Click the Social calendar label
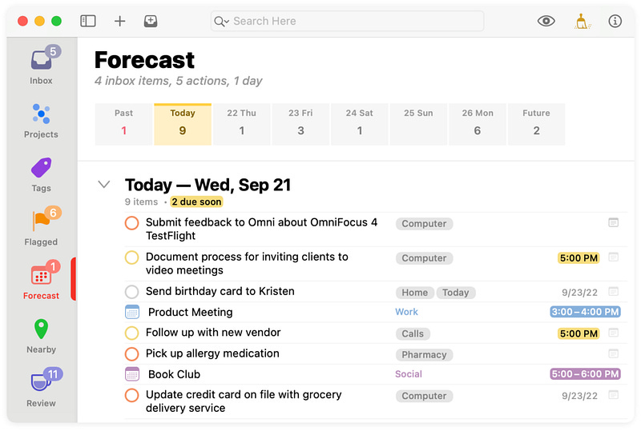This screenshot has height=431, width=641. [x=409, y=374]
